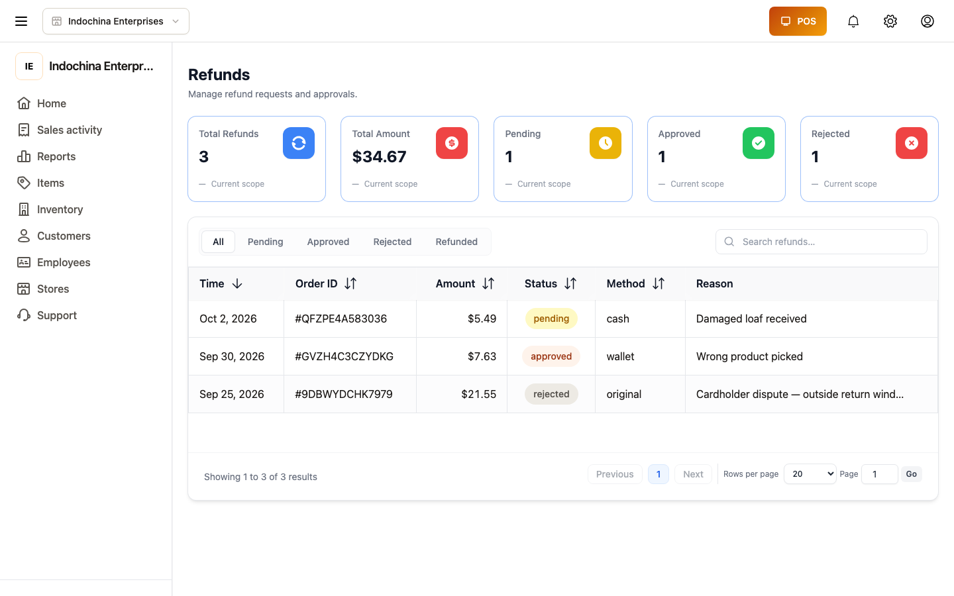Viewport: 954px width, 596px height.
Task: Sort by Amount using the arrows icon
Action: point(488,283)
